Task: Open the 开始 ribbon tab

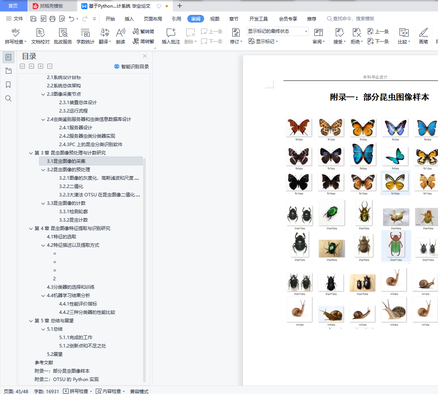Action: coord(110,19)
